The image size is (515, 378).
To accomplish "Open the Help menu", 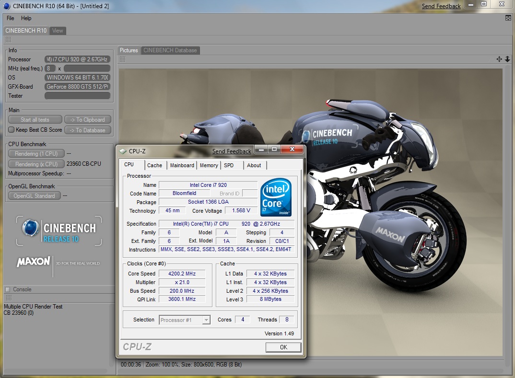I will [x=26, y=18].
